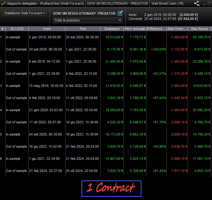212x200 pixels.
Task: Click gain value 21.404,40 €
Action: 114,61
